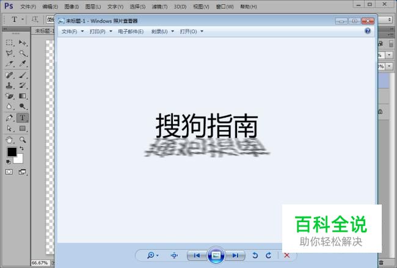The width and height of the screenshot is (397, 268).
Task: Select the Eyedropper tool
Action: pos(23,63)
